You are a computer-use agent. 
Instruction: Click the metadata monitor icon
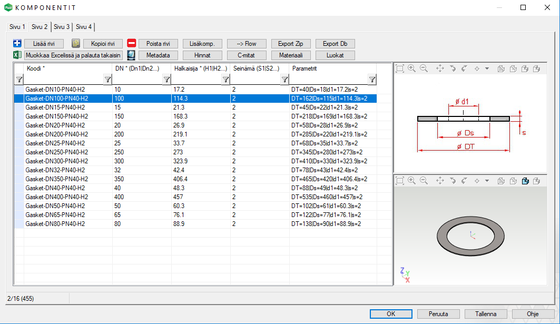(x=132, y=55)
